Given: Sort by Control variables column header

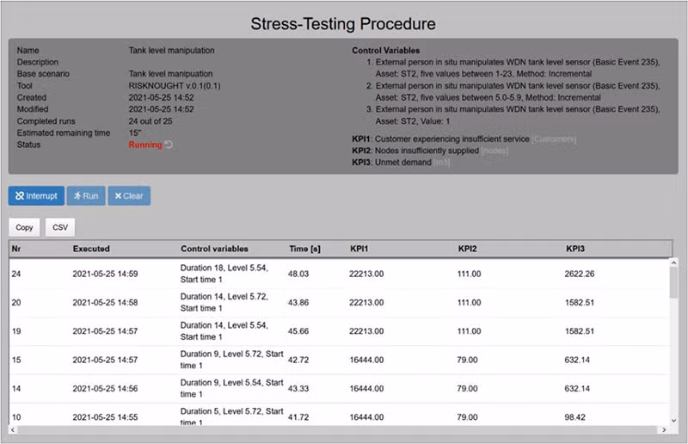Looking at the screenshot, I should 214,249.
